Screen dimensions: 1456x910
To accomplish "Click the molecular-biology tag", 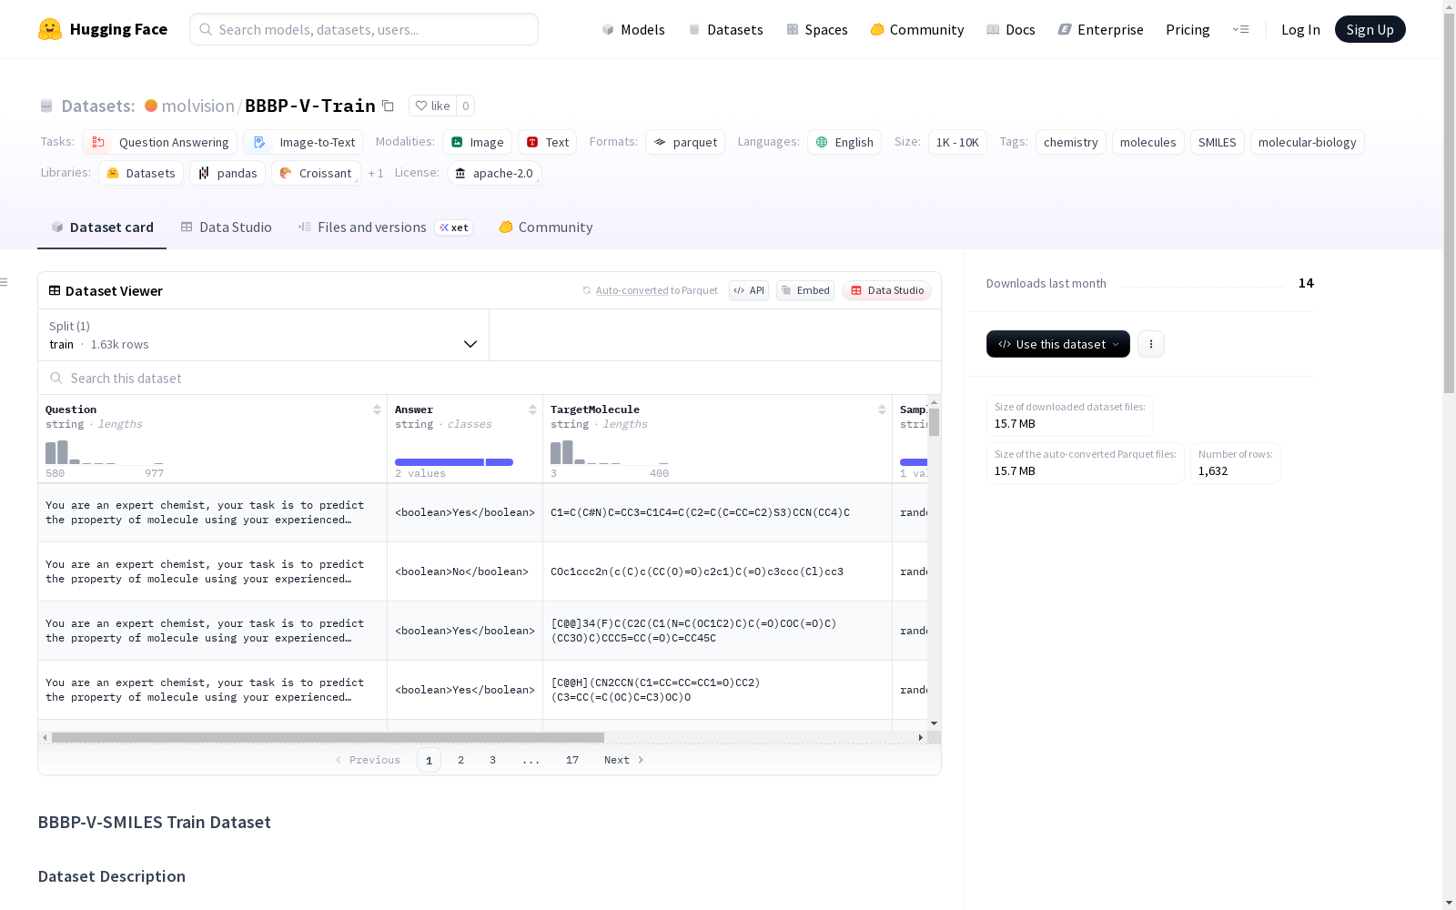I will pyautogui.click(x=1307, y=142).
